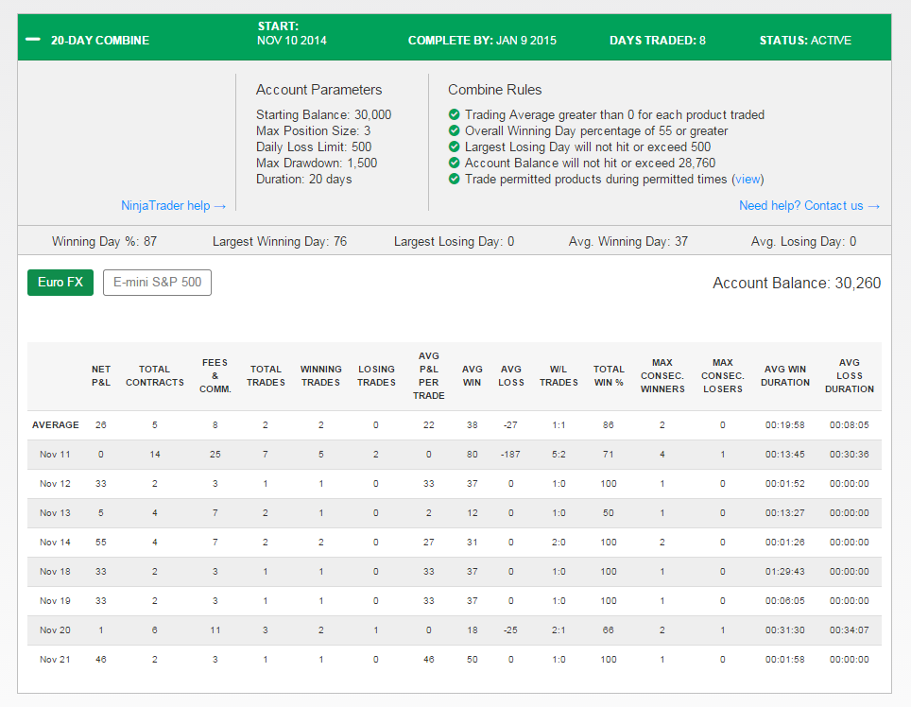Click the -187 avg loss value for Nov 11
Image resolution: width=911 pixels, height=707 pixels.
510,455
